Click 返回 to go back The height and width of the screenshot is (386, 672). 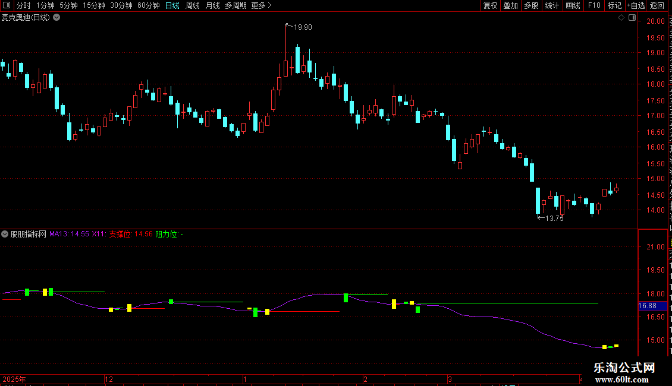[657, 5]
